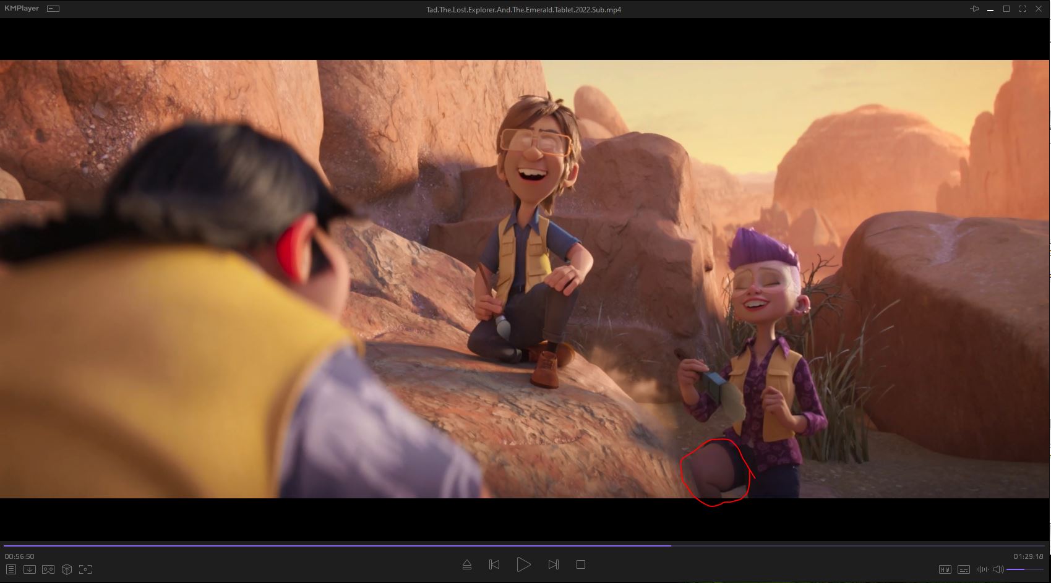Click the 3D cube icon
The width and height of the screenshot is (1051, 583).
pyautogui.click(x=67, y=569)
